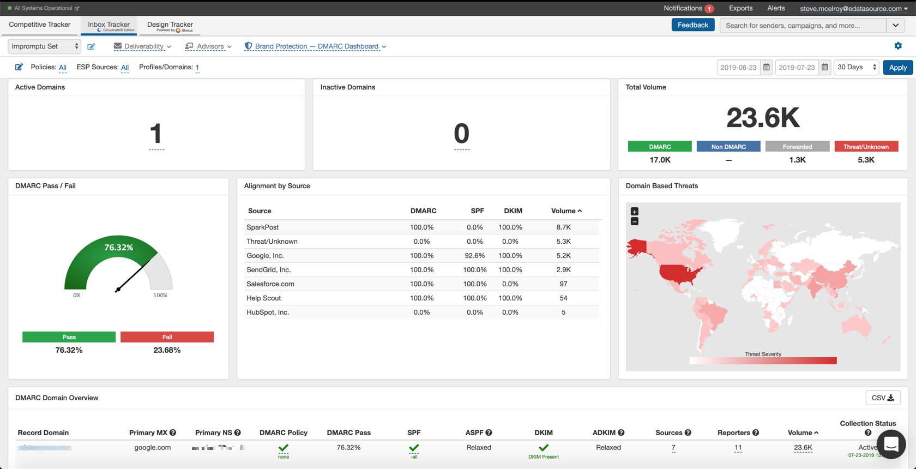The height and width of the screenshot is (469, 916).
Task: Switch to Inbox Tracker tab
Action: point(109,26)
